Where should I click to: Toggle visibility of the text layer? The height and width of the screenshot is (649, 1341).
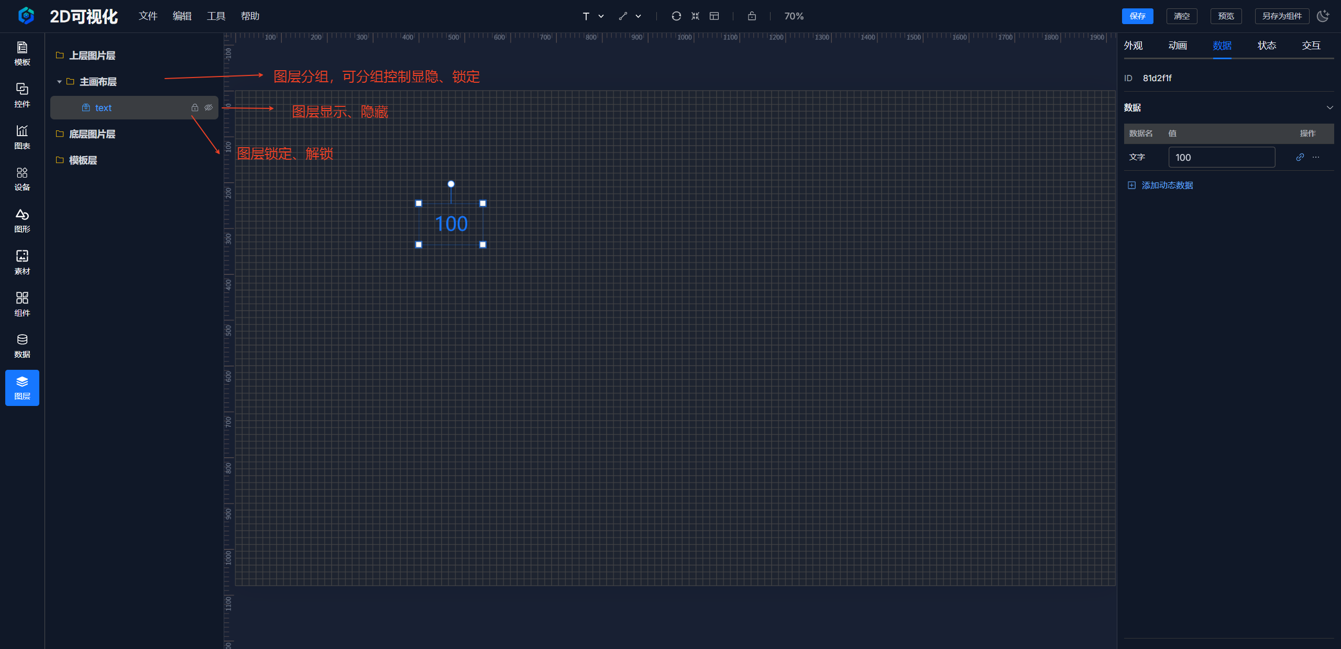pyautogui.click(x=208, y=107)
